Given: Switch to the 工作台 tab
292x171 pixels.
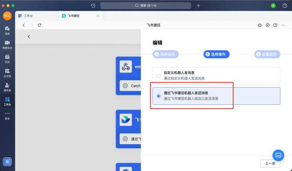Looking at the screenshot, I should pyautogui.click(x=37, y=16).
